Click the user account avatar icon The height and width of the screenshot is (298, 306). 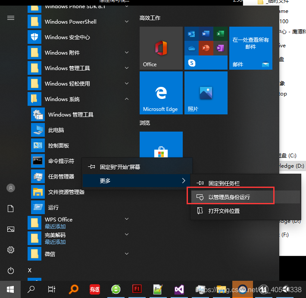tap(11, 188)
